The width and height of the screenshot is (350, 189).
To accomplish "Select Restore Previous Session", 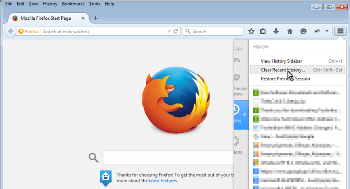I will 297,78.
